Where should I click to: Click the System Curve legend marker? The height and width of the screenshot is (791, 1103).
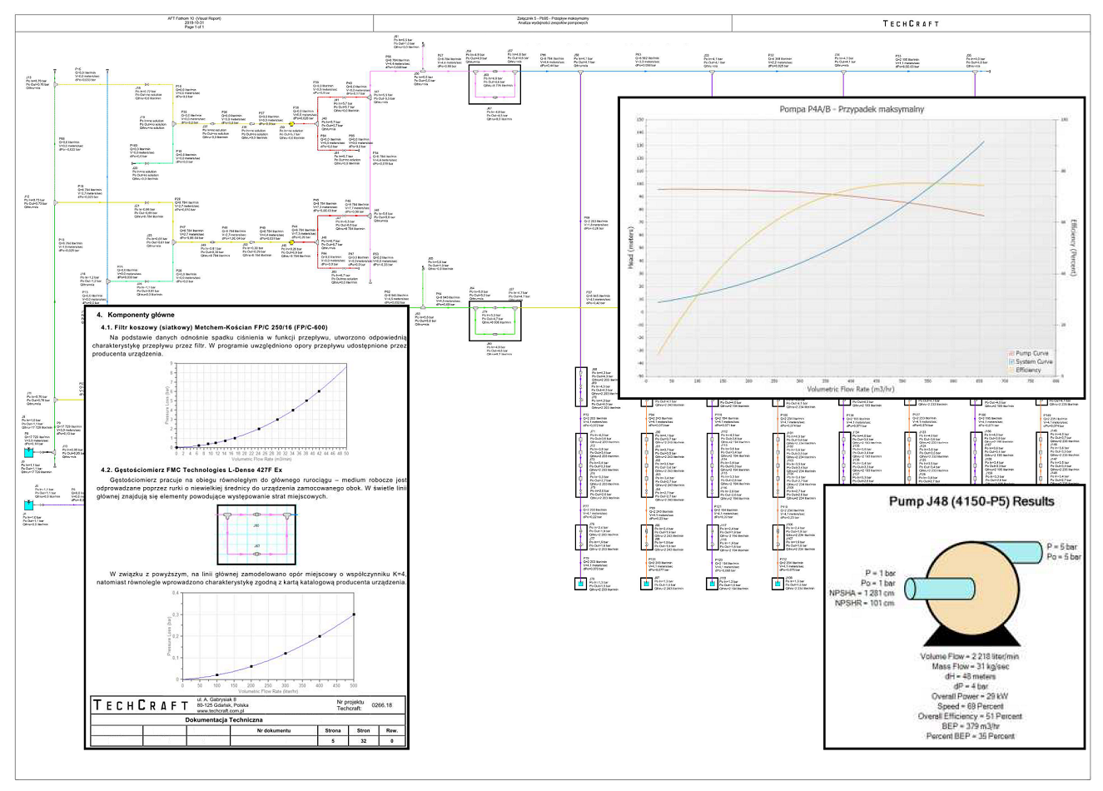[x=1011, y=361]
